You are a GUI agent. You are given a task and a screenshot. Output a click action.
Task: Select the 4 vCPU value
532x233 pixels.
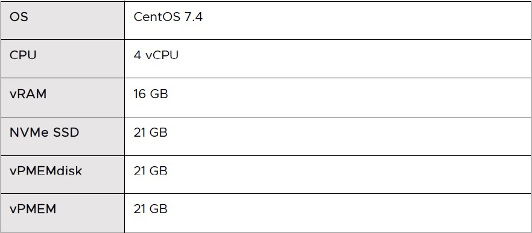(156, 55)
